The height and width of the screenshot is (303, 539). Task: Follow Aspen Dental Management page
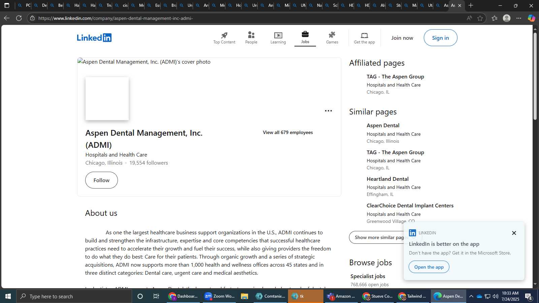pos(101,180)
